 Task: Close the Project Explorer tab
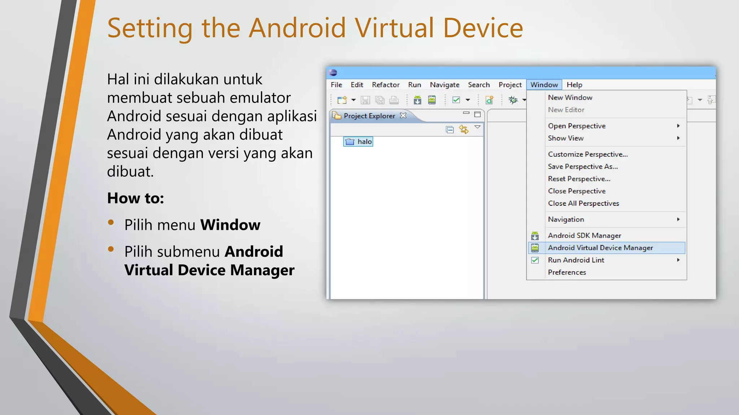click(403, 115)
